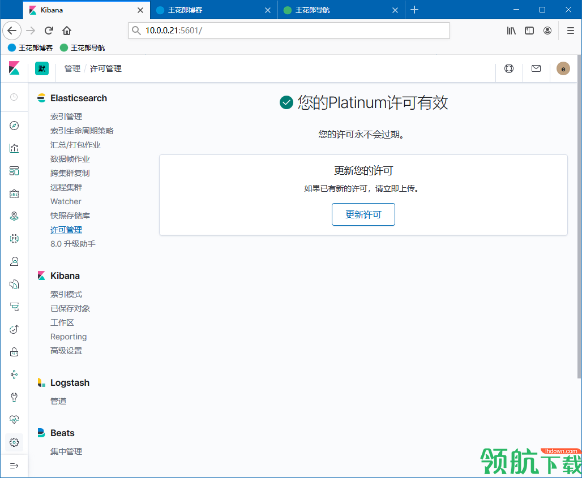Toggle the browser sidebar icon
This screenshot has height=478, width=582.
tap(529, 31)
